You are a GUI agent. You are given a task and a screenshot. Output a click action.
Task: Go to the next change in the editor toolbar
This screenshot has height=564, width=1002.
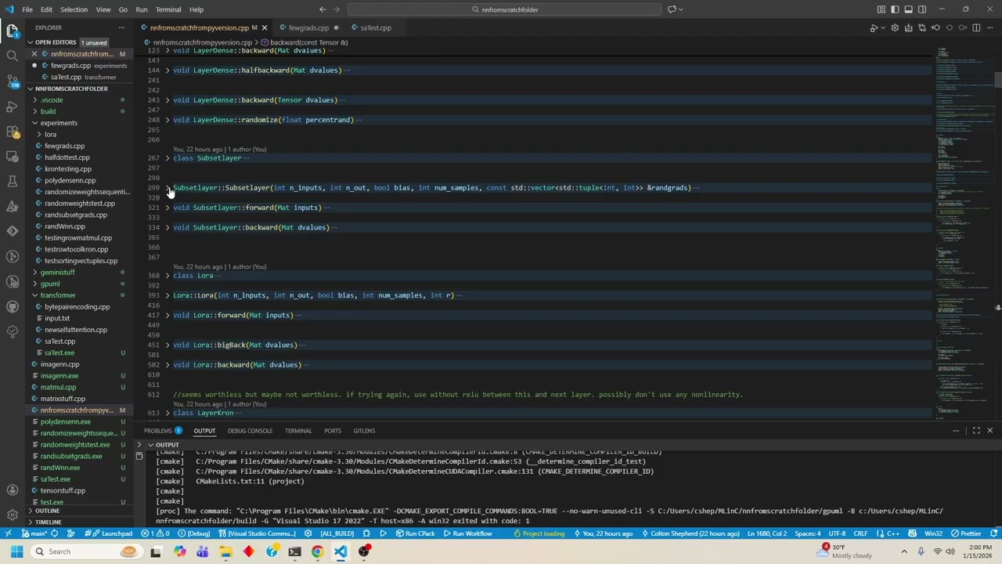coord(963,27)
